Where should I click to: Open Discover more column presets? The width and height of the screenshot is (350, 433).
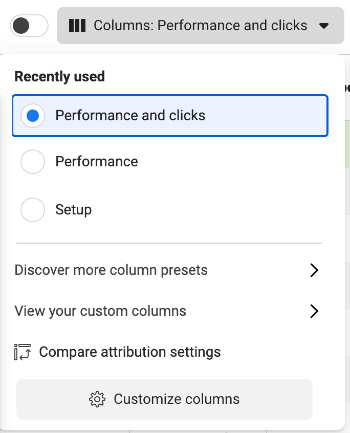111,270
